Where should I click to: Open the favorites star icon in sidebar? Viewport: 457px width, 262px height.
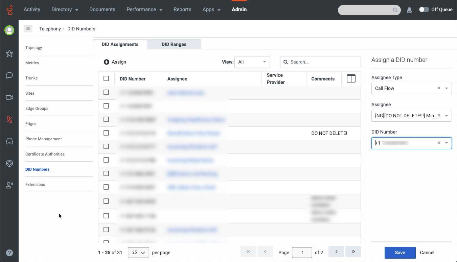pos(9,53)
